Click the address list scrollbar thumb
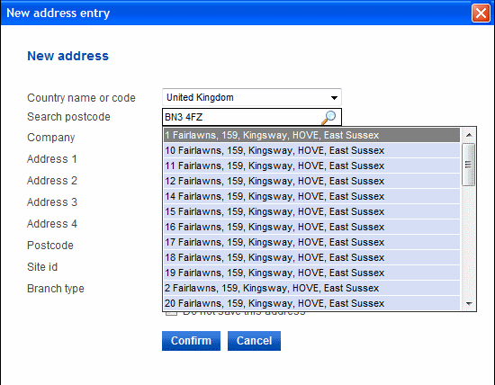 469,165
